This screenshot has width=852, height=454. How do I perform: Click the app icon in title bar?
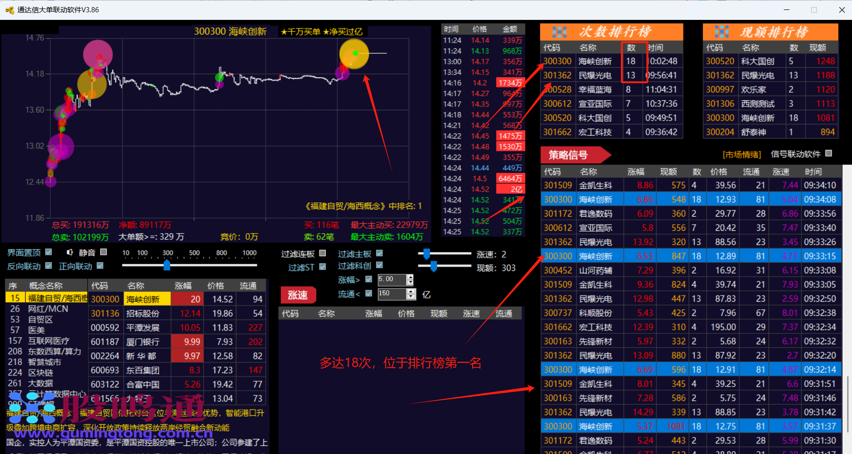[x=9, y=10]
